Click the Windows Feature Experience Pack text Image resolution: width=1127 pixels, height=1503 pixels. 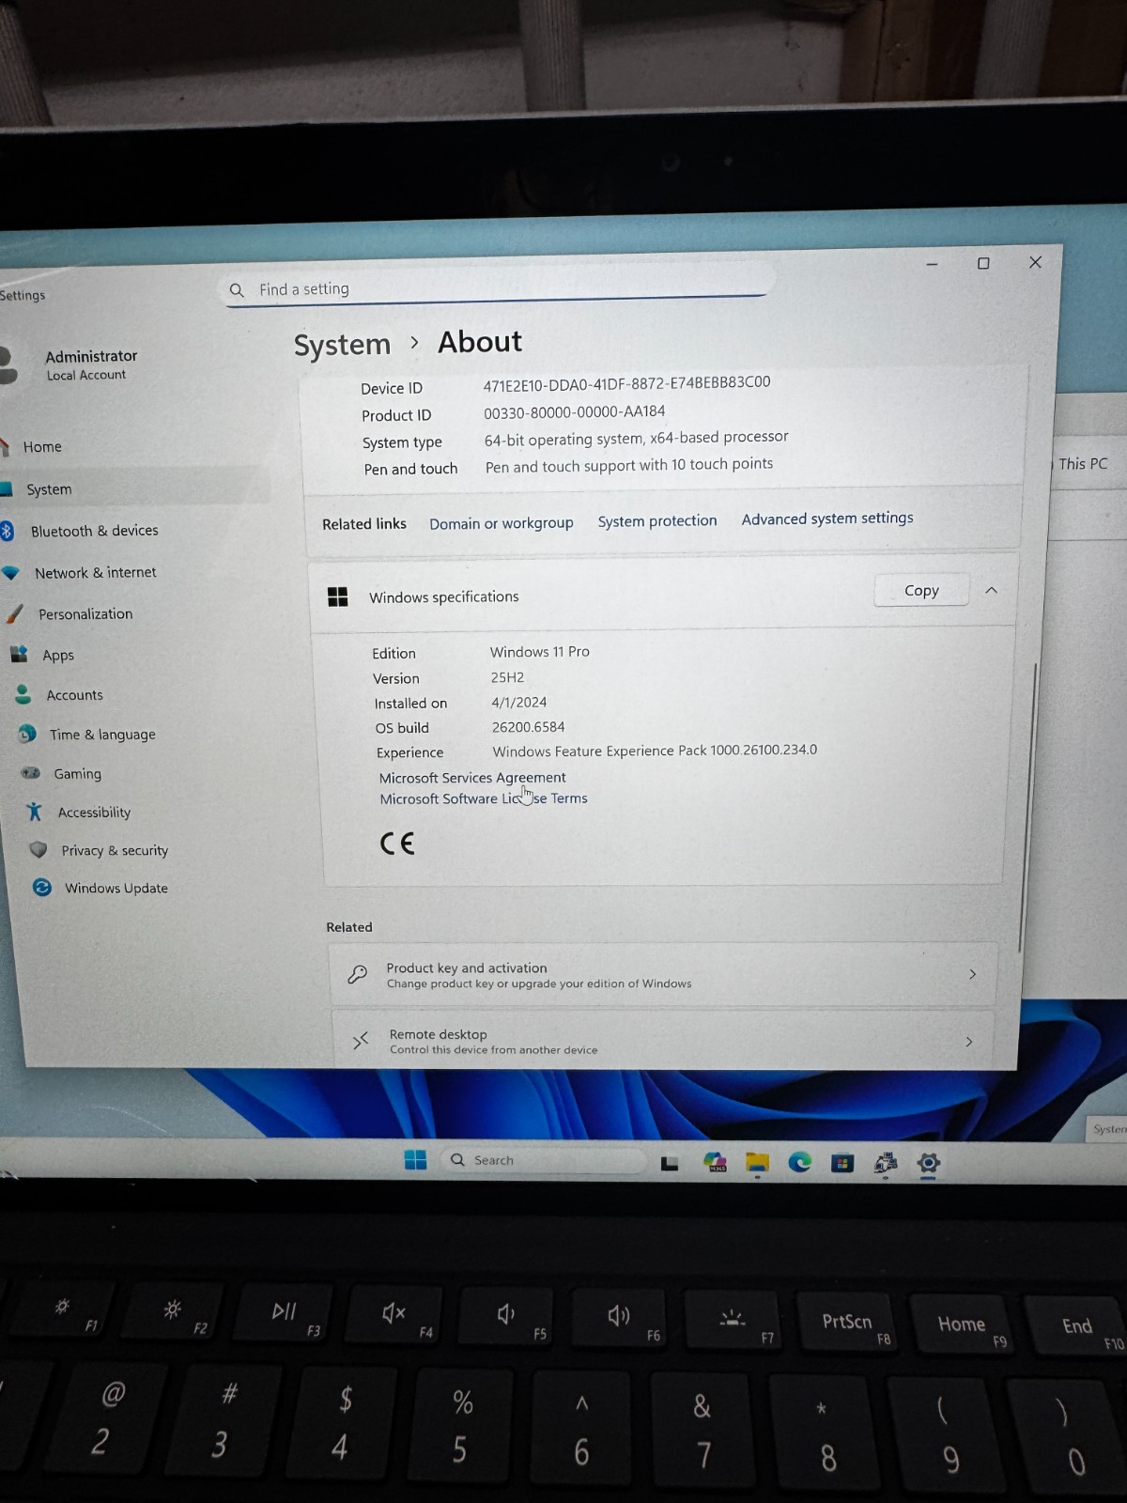[x=655, y=751]
